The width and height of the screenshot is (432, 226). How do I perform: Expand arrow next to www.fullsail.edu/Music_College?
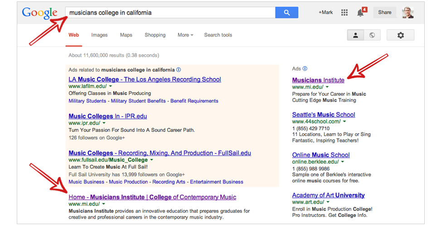[151, 160]
